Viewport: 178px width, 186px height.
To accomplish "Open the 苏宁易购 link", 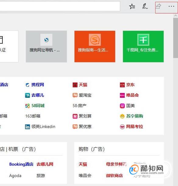I will click(134, 116).
